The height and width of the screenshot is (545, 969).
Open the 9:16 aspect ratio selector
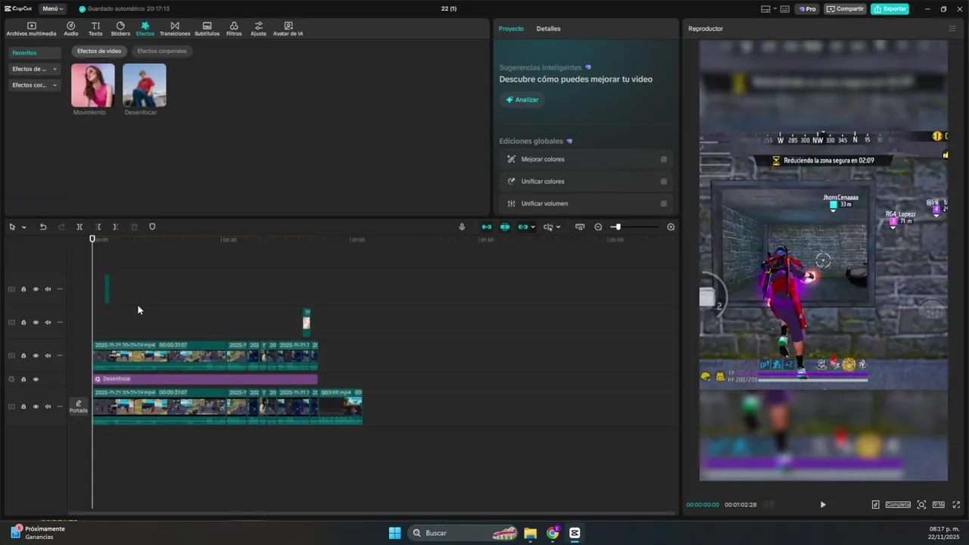(939, 505)
